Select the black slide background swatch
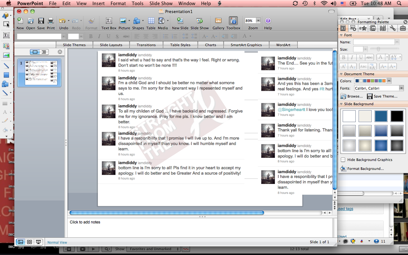Viewport: 408px width, 255px height. 397,116
